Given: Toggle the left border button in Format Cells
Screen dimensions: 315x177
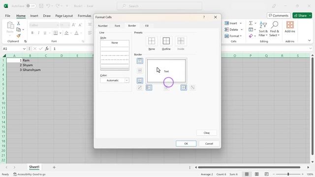Looking at the screenshot, I should coord(149,88).
